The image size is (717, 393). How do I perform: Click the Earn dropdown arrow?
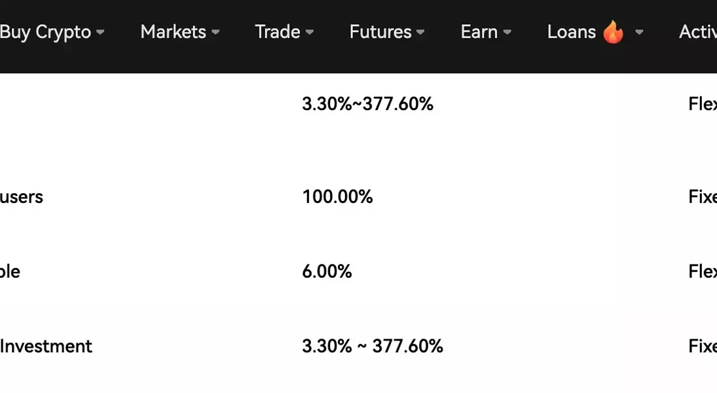coord(507,32)
